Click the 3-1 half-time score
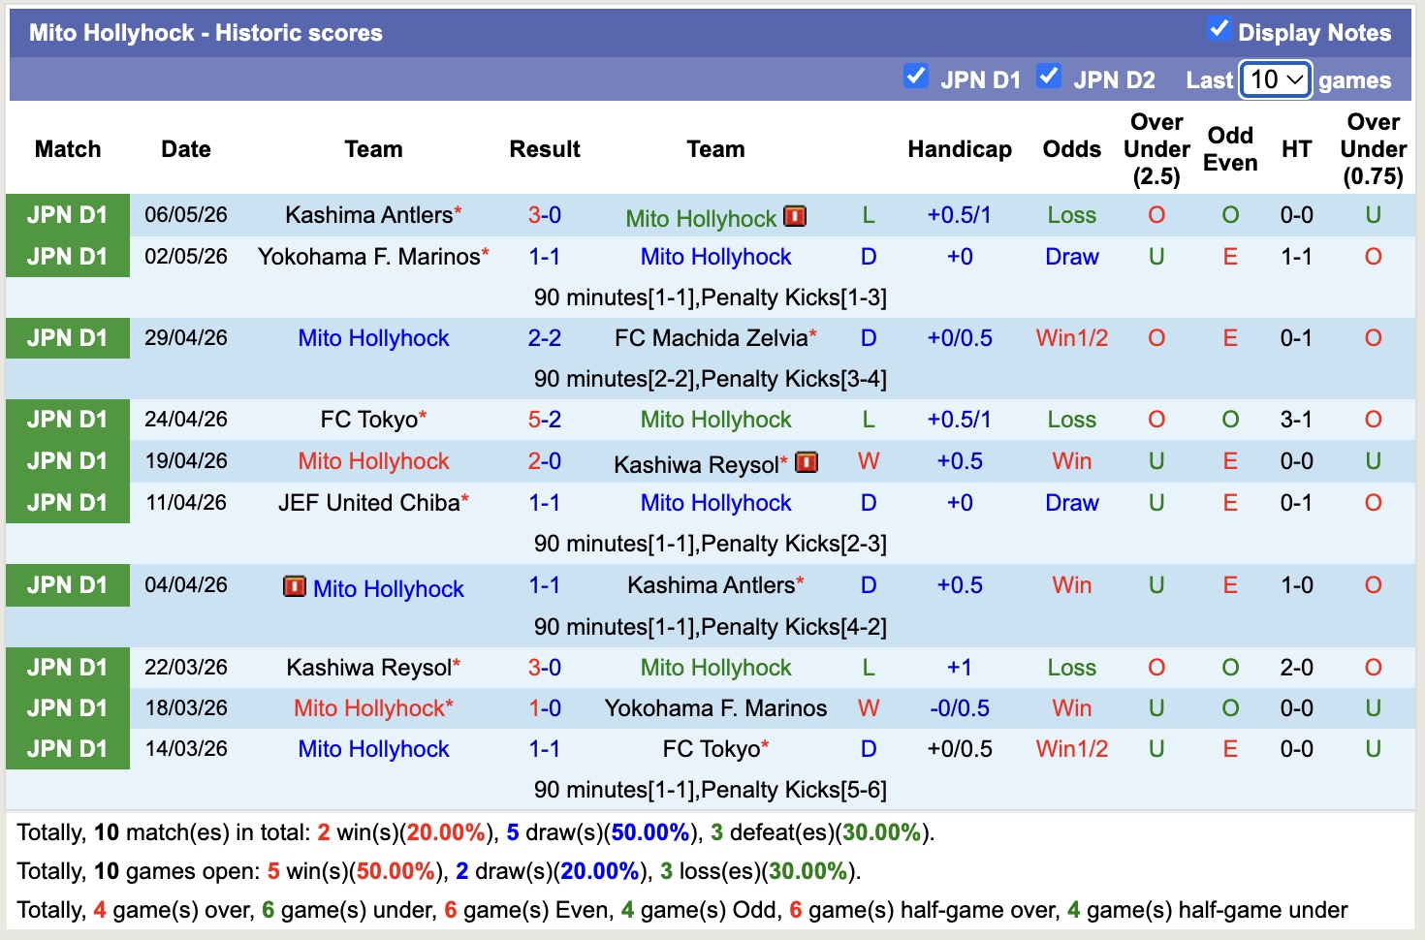Screen dimensions: 1425x940 [1297, 420]
